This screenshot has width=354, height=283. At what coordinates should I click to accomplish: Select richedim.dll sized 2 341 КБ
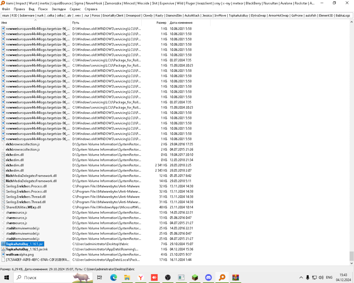point(15,165)
